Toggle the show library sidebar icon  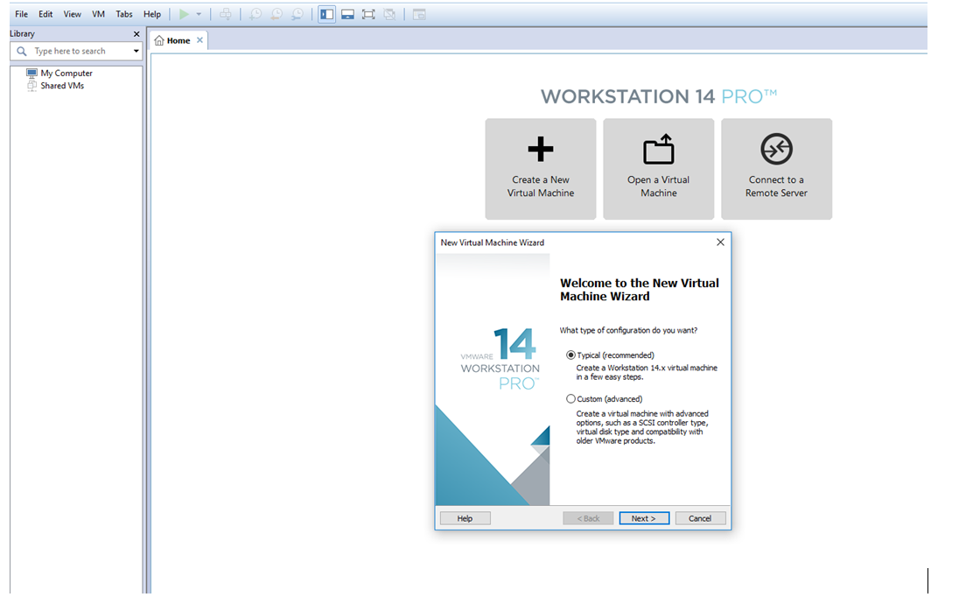[326, 14]
